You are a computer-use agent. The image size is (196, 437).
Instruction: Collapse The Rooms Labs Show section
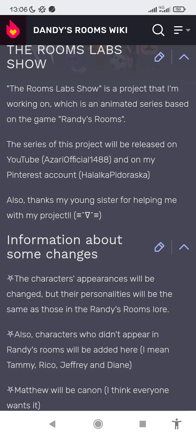(x=184, y=57)
